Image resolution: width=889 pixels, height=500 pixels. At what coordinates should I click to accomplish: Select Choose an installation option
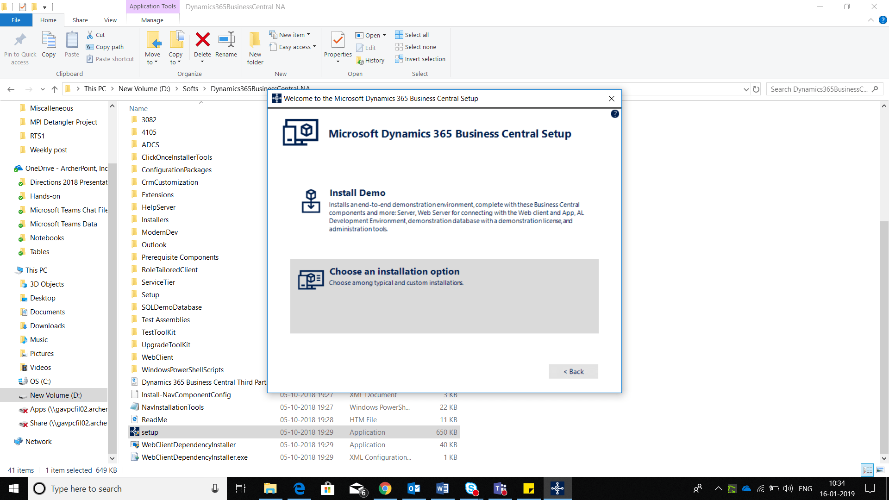(444, 296)
